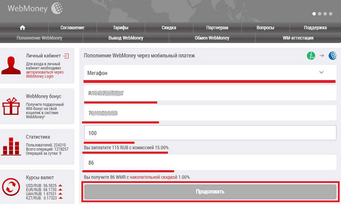Click the UAH/RUB: 1.97531 rate
This screenshot has height=204, width=341.
41,194
